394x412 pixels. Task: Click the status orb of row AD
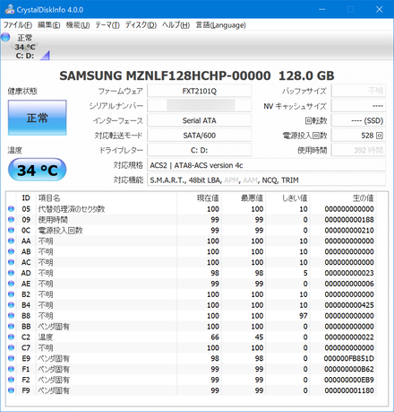[x=11, y=273]
